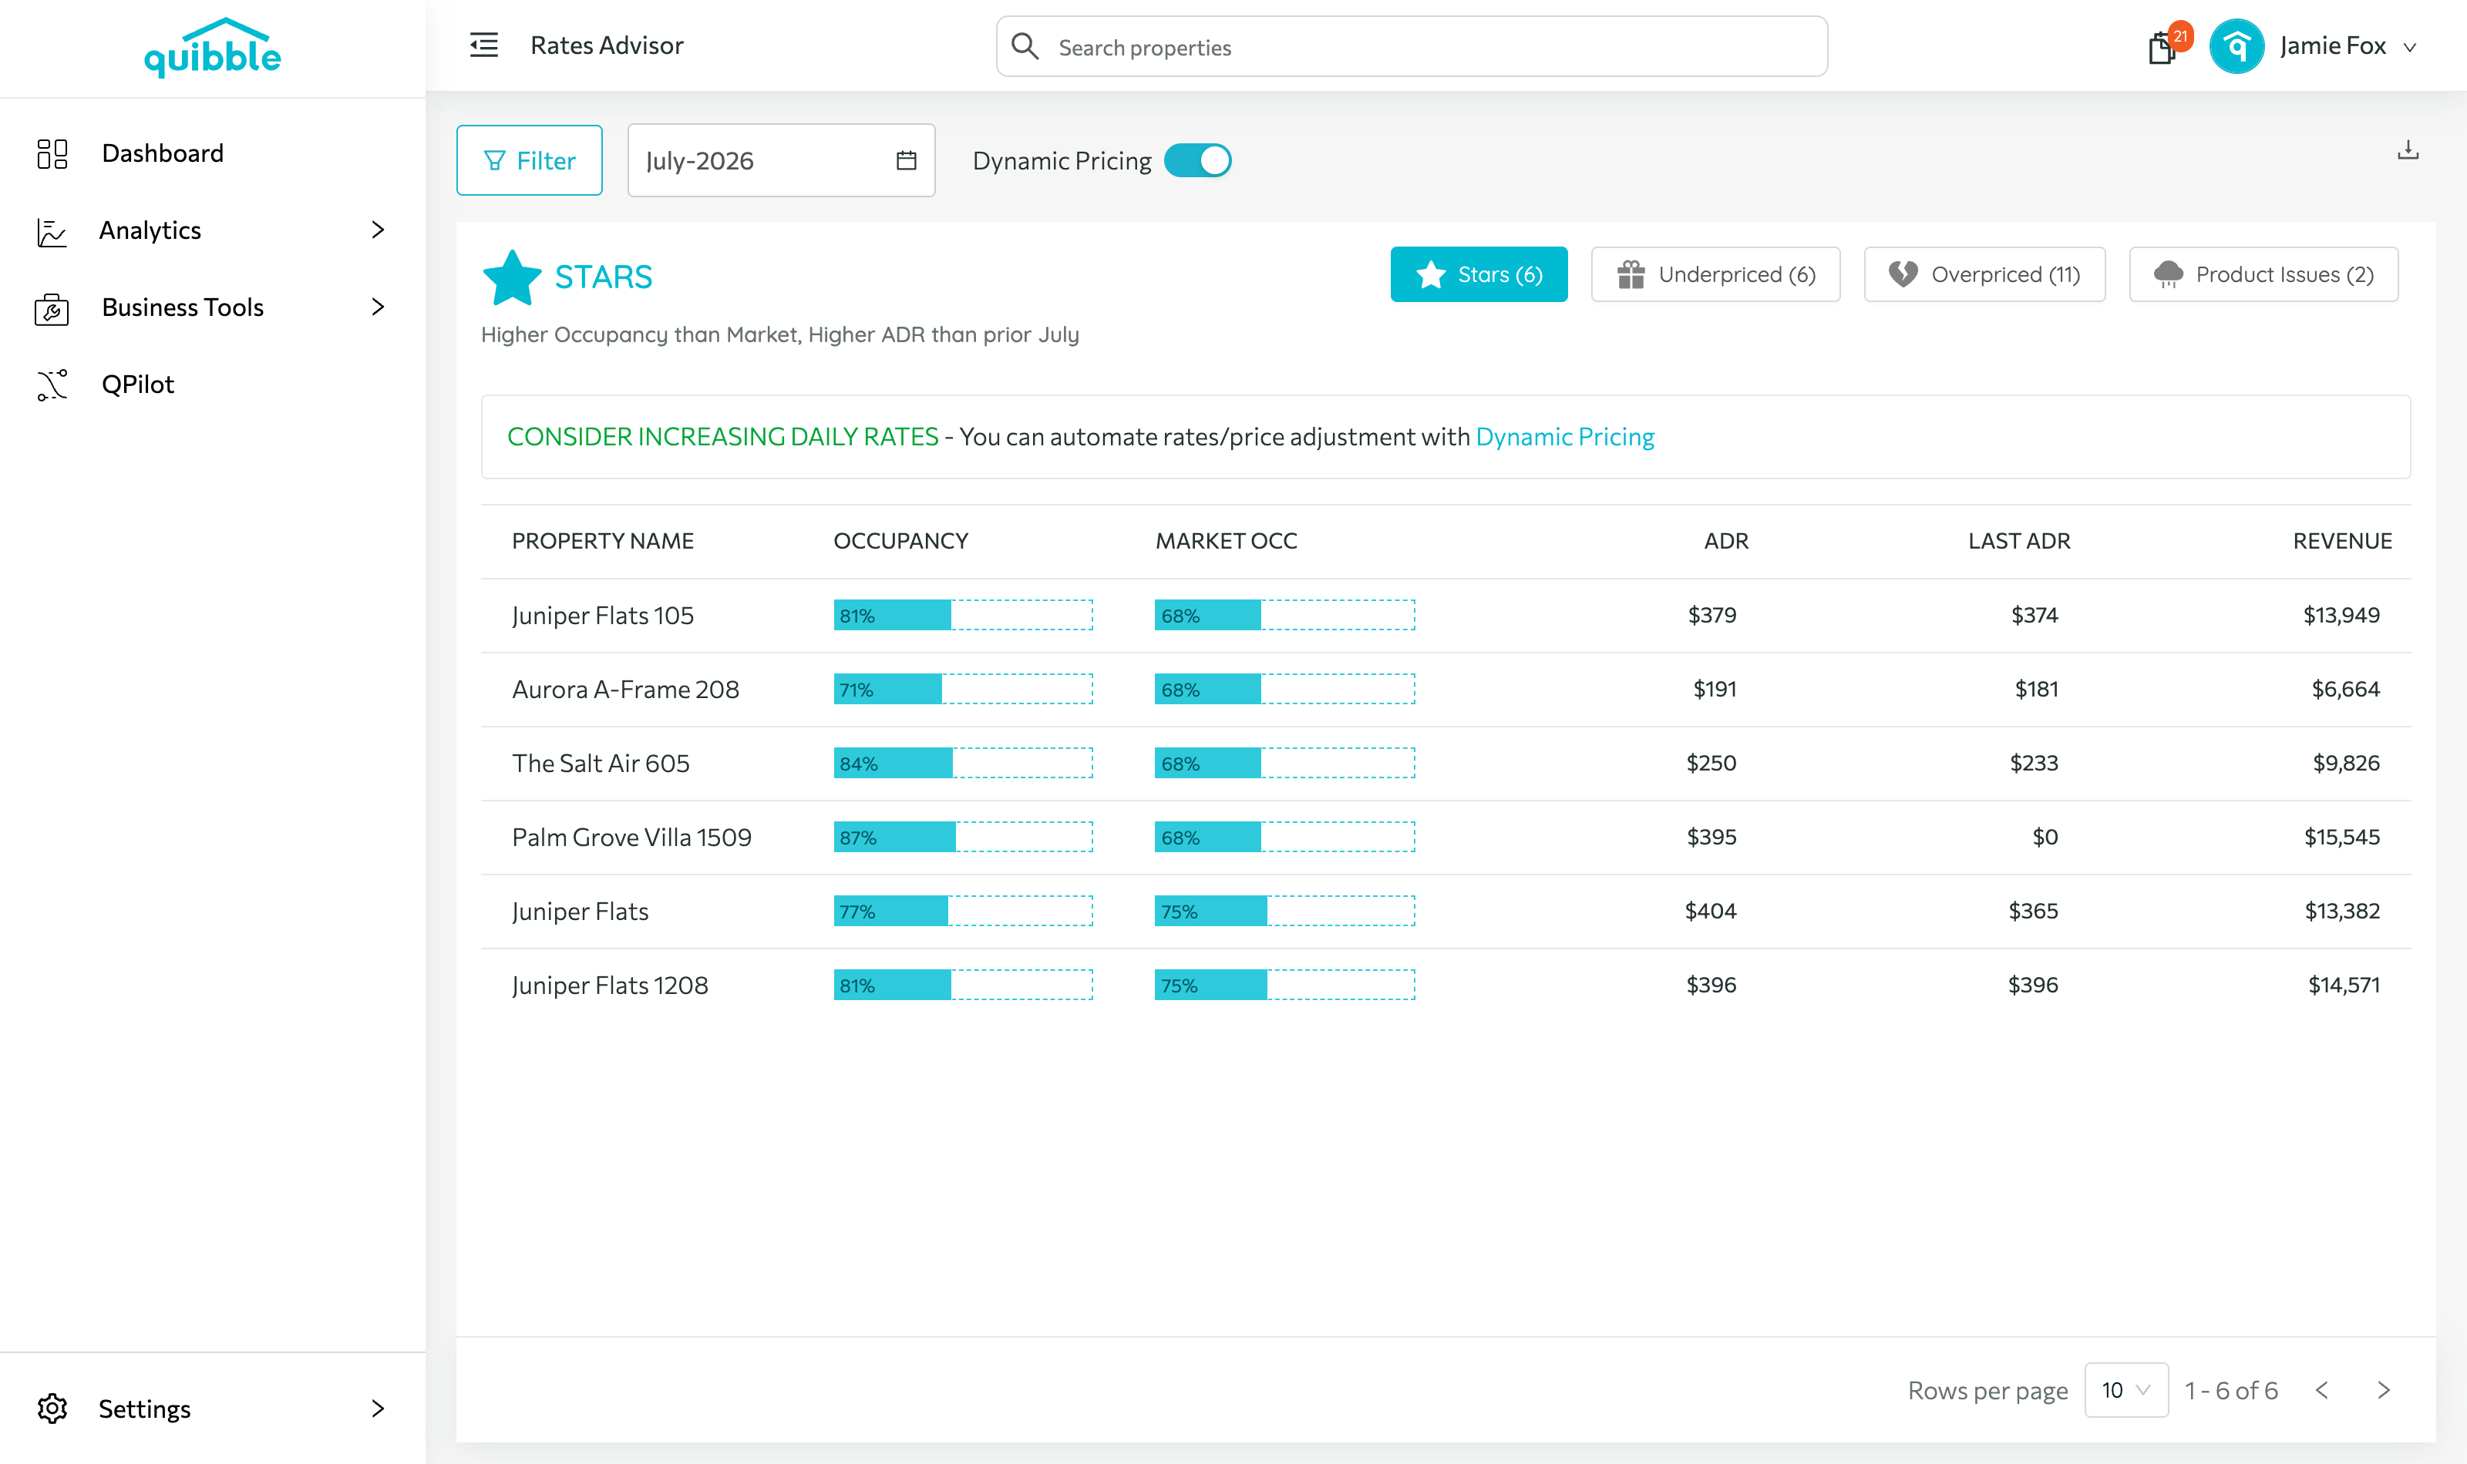Image resolution: width=2467 pixels, height=1464 pixels.
Task: Toggle Dynamic Pricing switch off
Action: tap(1197, 159)
